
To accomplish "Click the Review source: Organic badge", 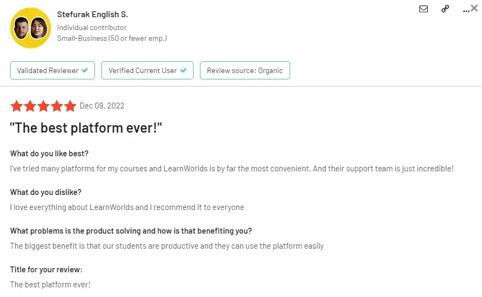I will (x=244, y=70).
